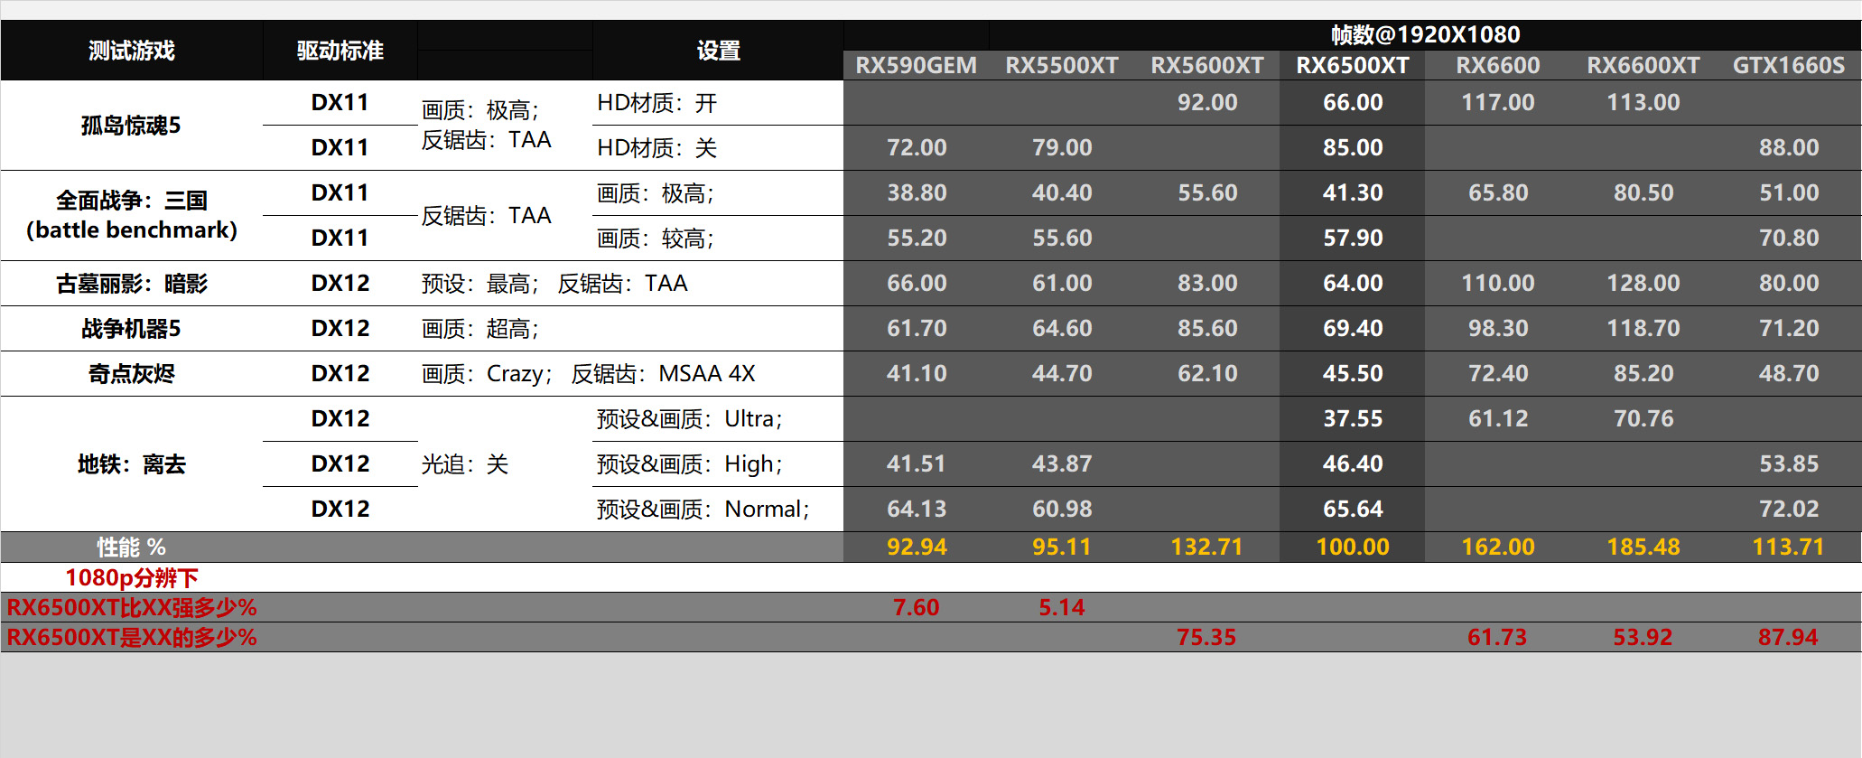Click the 98.30 RX6600 value
Screen dimensions: 1862x758
(1498, 328)
